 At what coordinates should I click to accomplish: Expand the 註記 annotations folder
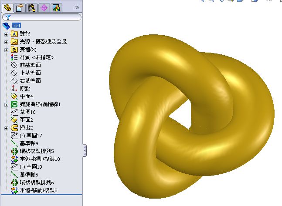point(6,34)
